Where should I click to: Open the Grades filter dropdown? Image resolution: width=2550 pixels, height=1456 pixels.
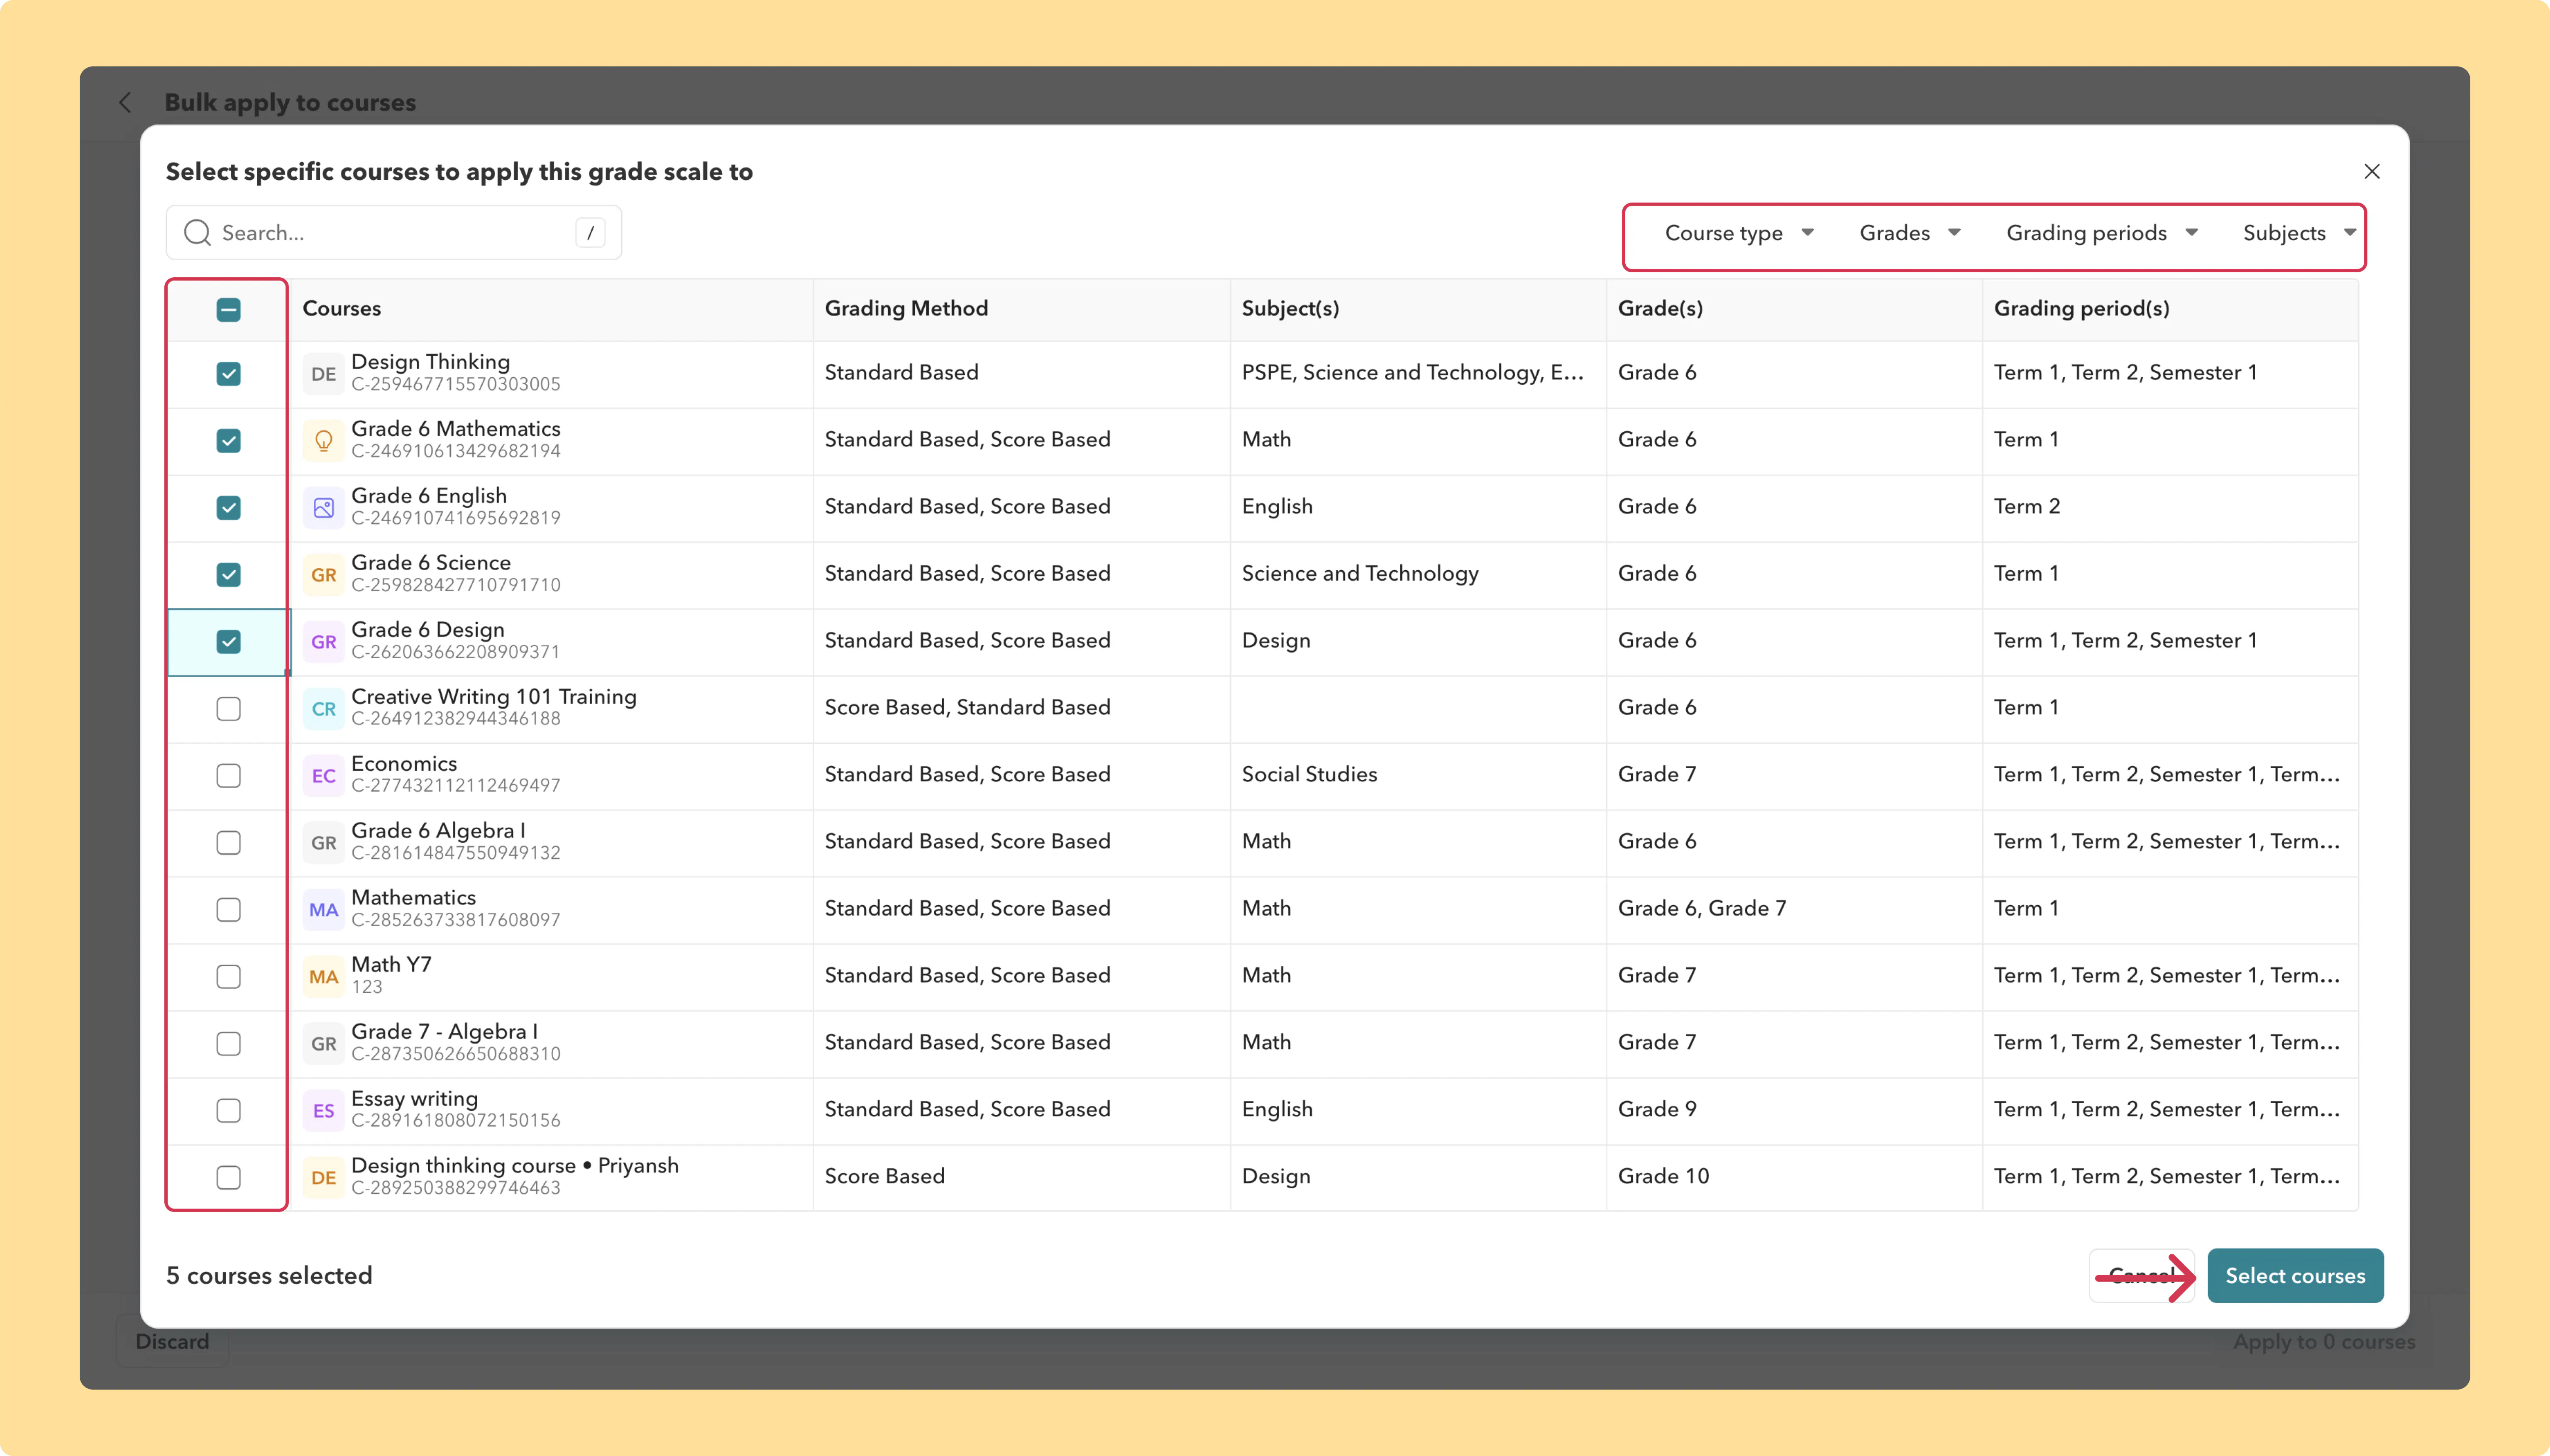click(1910, 233)
